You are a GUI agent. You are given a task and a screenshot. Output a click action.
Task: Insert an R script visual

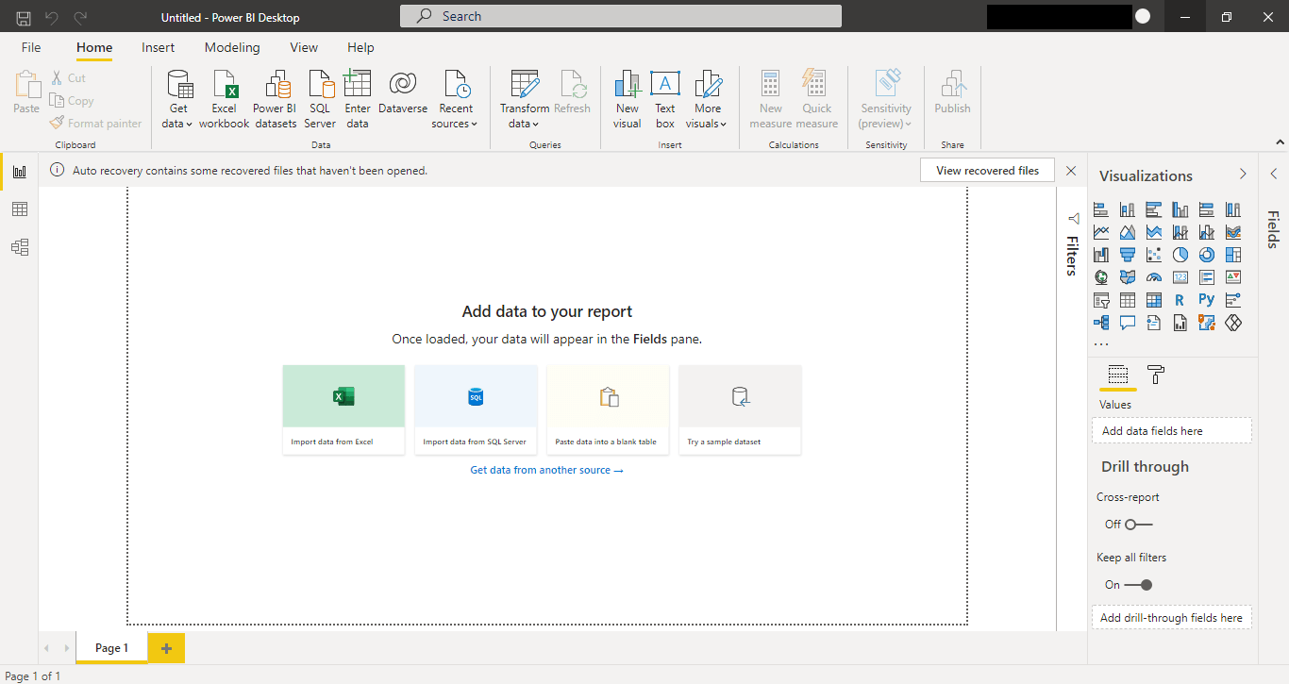pyautogui.click(x=1180, y=299)
